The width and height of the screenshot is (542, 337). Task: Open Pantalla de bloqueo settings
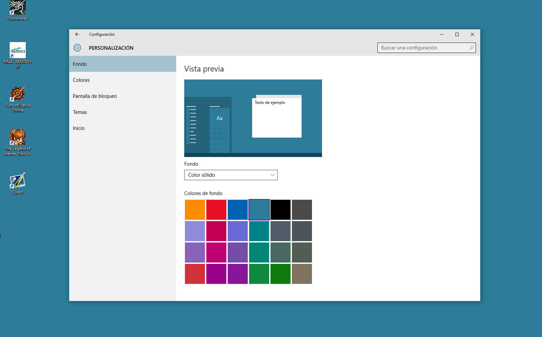123,96
